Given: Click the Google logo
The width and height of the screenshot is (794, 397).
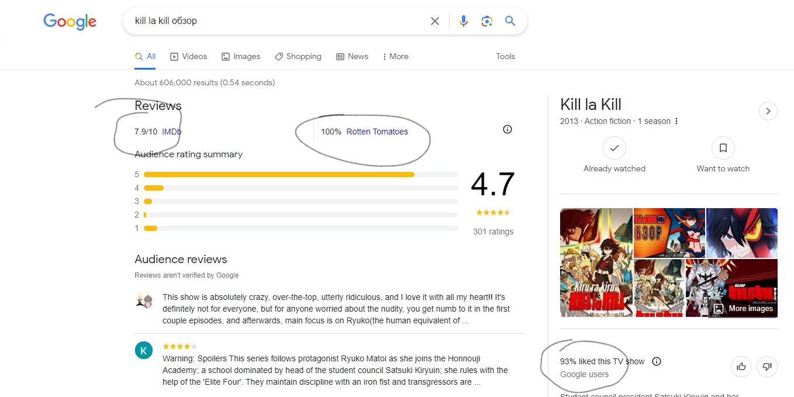Looking at the screenshot, I should 70,22.
